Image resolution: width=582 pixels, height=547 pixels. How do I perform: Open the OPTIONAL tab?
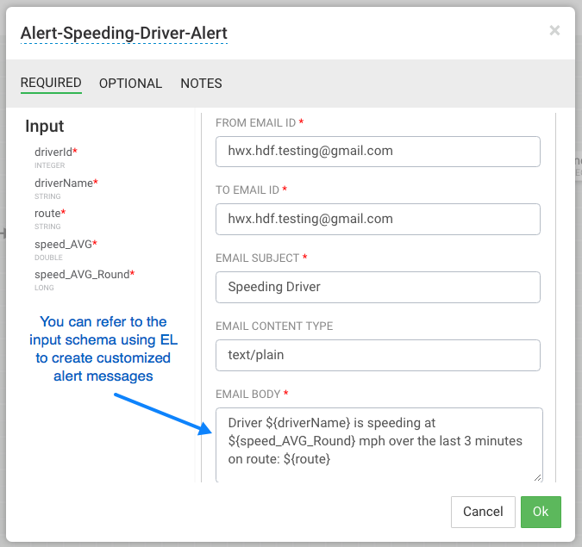[130, 83]
